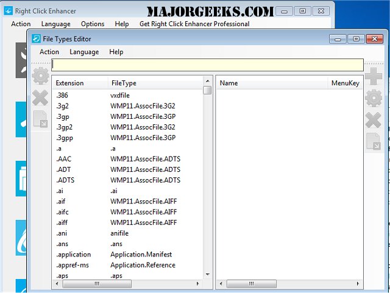The image size is (390, 293).
Task: Close the File Types Editor window
Action: pos(375,39)
